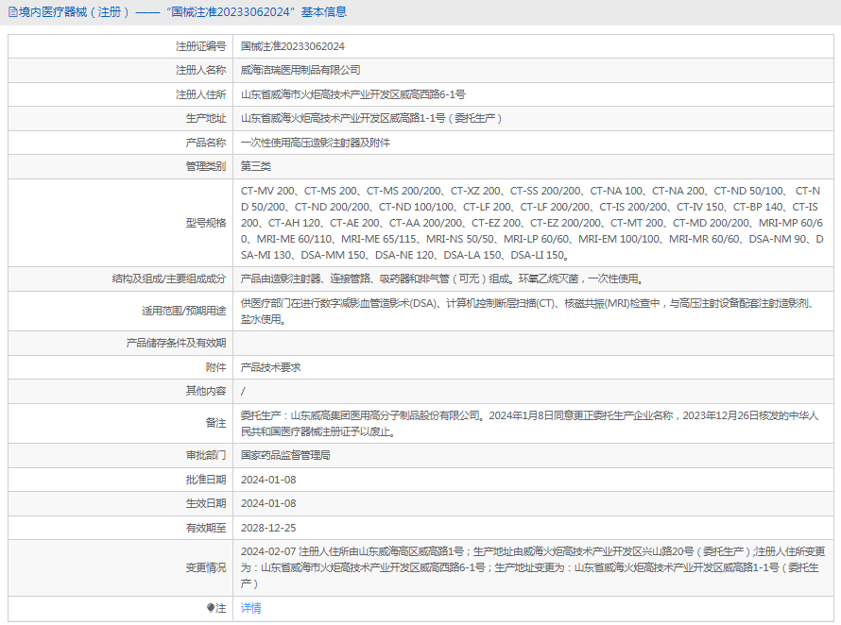Click the 生产地址 label

[206, 118]
